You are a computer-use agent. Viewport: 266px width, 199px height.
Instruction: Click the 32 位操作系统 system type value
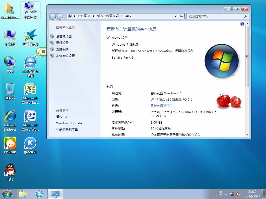pos(161,129)
